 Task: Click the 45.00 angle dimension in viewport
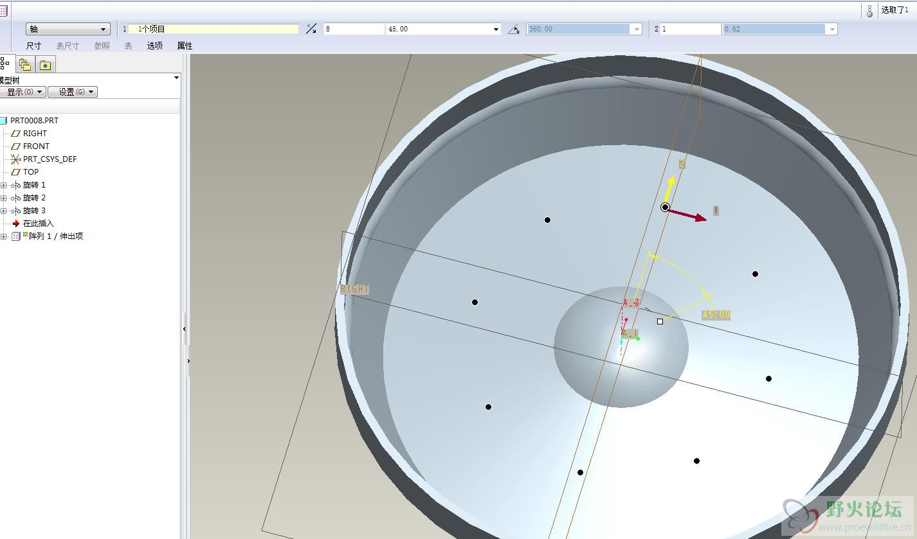click(716, 315)
